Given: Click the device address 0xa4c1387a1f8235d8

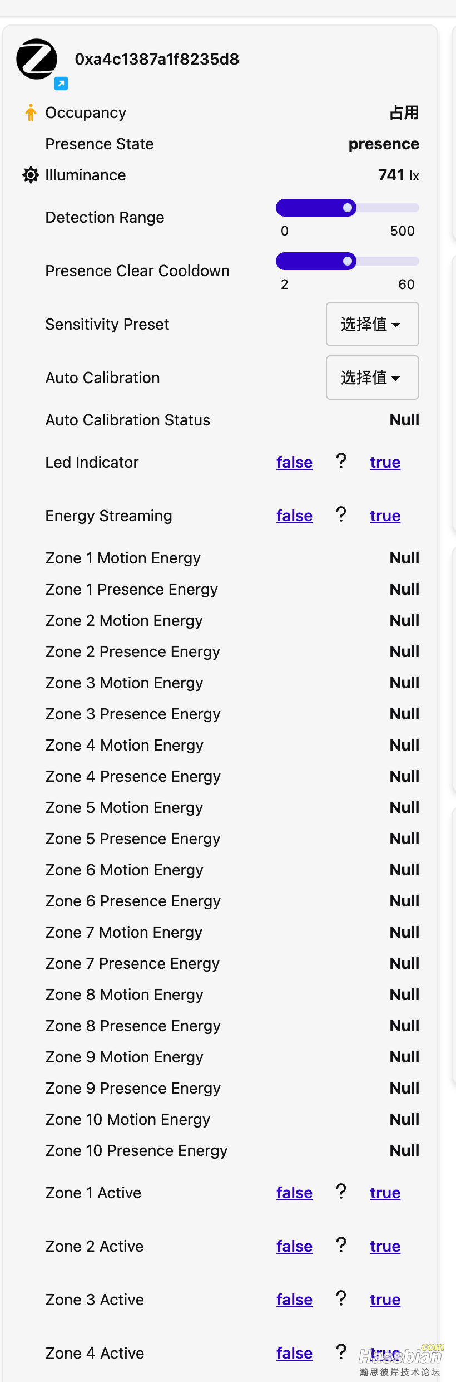Looking at the screenshot, I should pyautogui.click(x=157, y=59).
